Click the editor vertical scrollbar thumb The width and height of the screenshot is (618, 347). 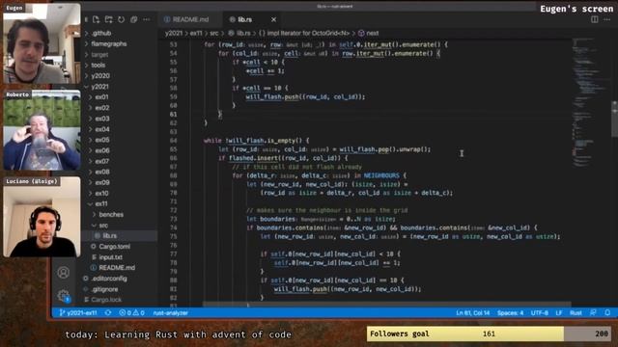tap(614, 119)
